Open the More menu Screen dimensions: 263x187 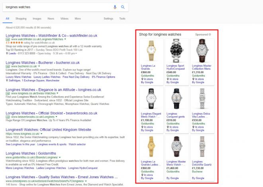(78, 19)
